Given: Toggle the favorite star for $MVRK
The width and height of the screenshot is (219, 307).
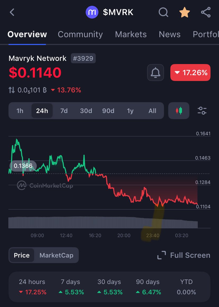Looking at the screenshot, I should (185, 12).
